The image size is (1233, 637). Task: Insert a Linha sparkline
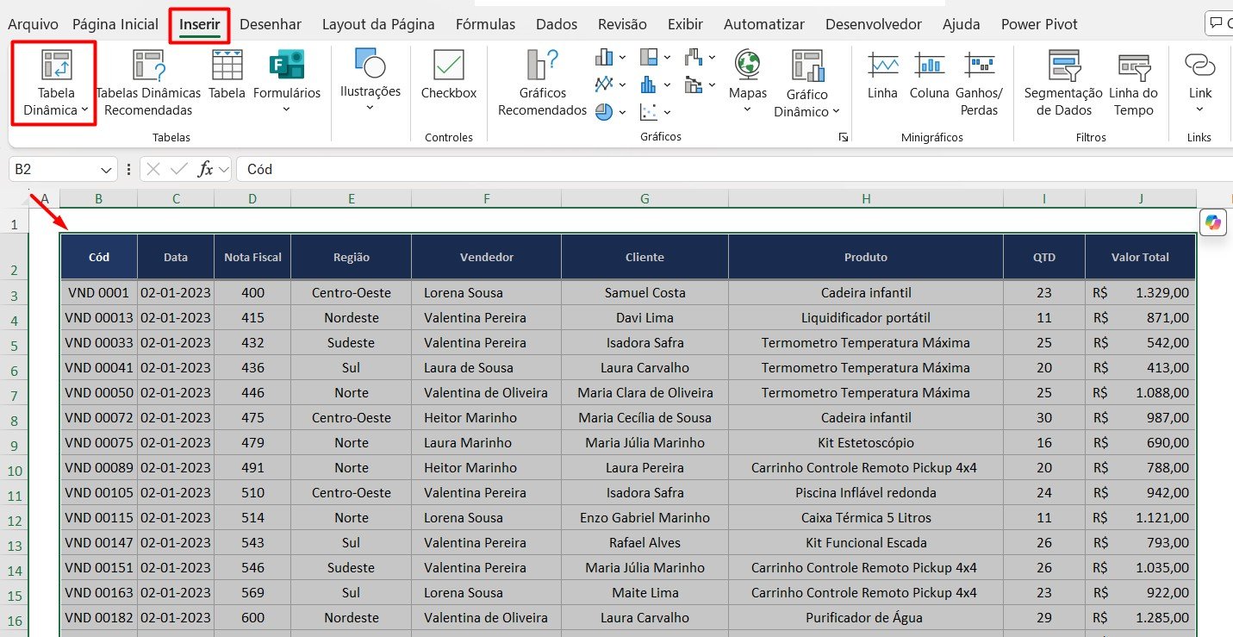coord(882,75)
